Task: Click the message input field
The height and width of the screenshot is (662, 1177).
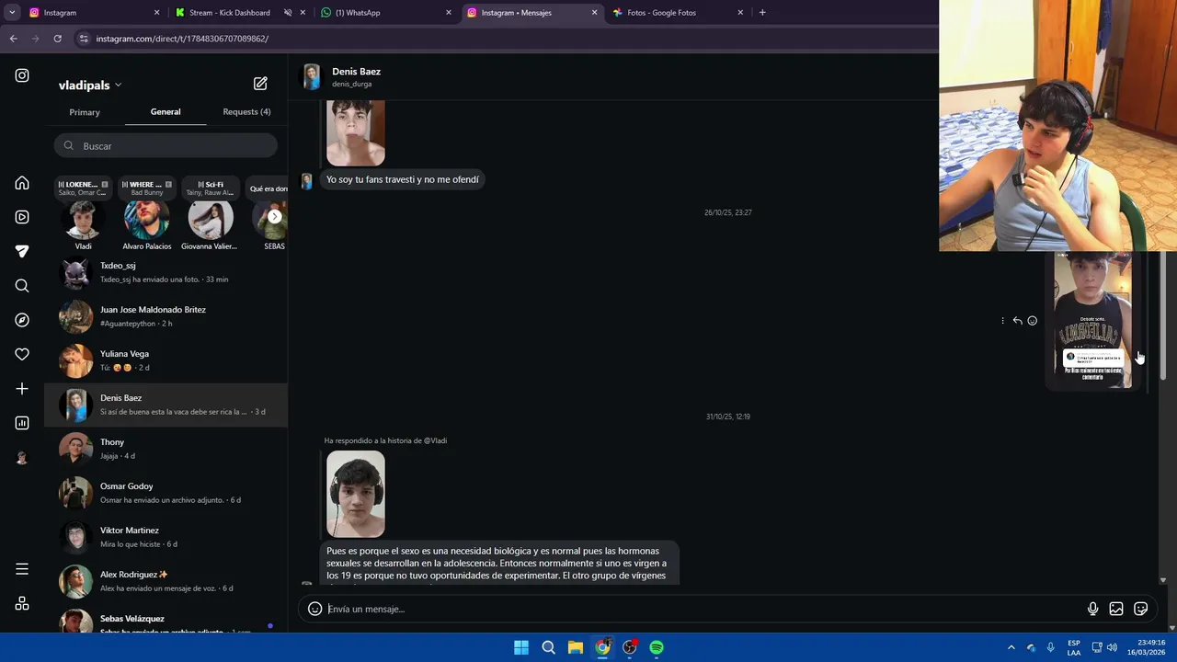Action: (x=703, y=609)
